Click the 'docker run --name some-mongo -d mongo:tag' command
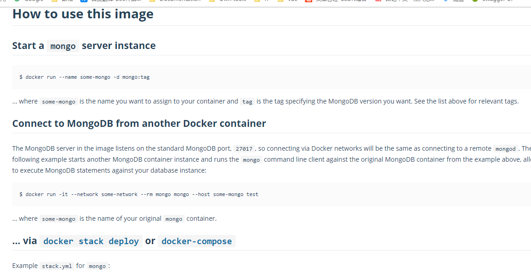Image resolution: width=531 pixels, height=273 pixels. (x=84, y=77)
